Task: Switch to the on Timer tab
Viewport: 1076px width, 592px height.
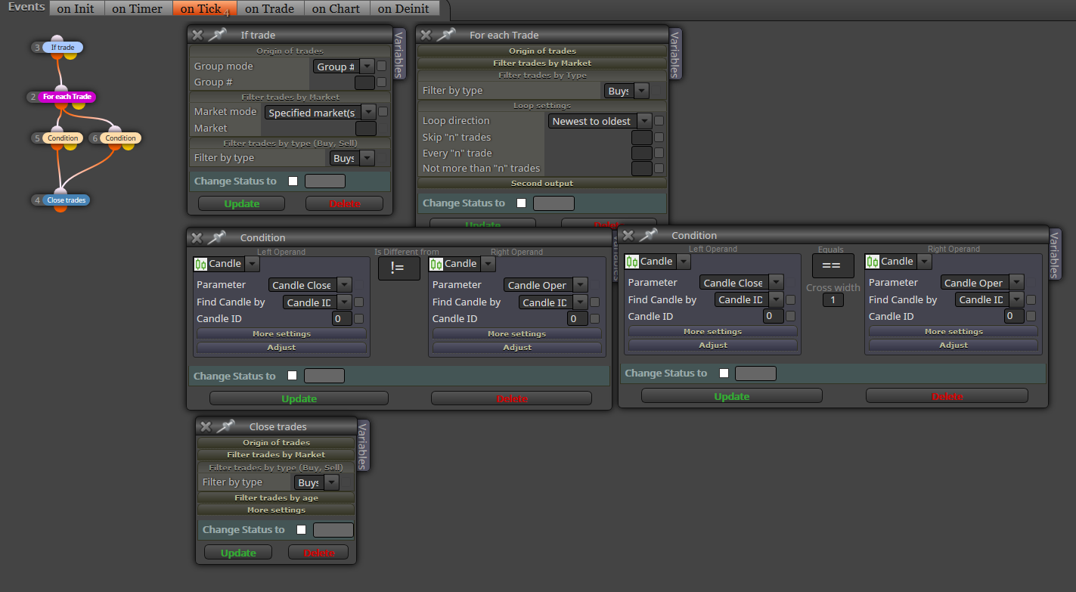Action: point(137,9)
